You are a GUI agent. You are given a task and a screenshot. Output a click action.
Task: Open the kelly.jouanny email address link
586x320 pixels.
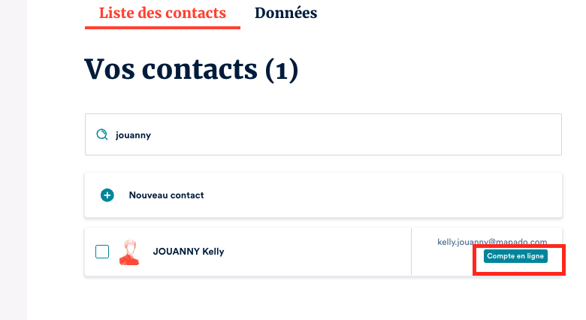[502, 242]
